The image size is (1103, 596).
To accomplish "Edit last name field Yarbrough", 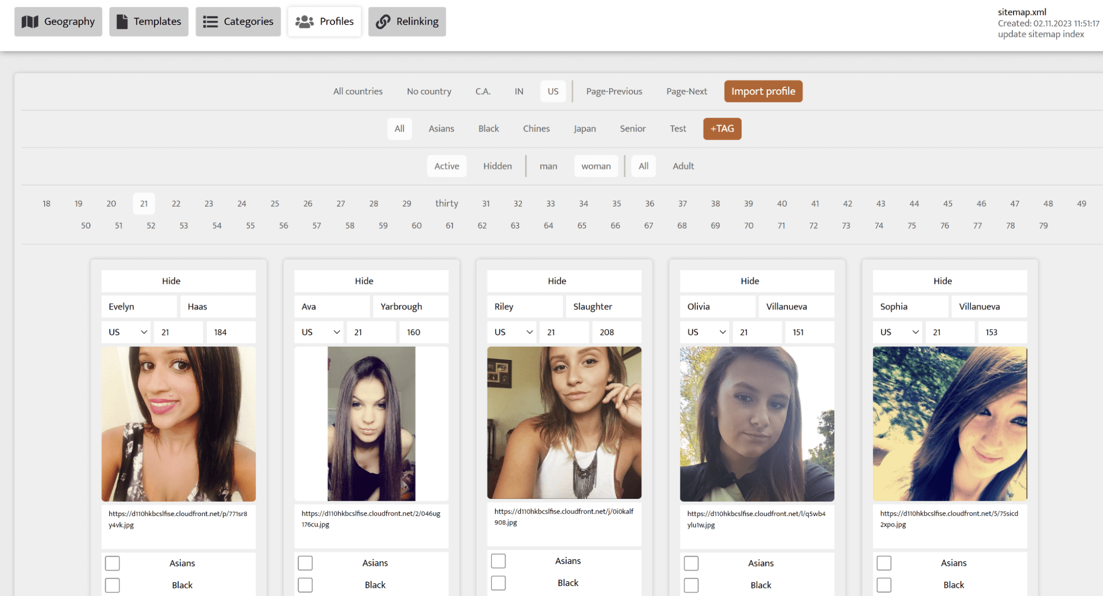I will pos(411,307).
